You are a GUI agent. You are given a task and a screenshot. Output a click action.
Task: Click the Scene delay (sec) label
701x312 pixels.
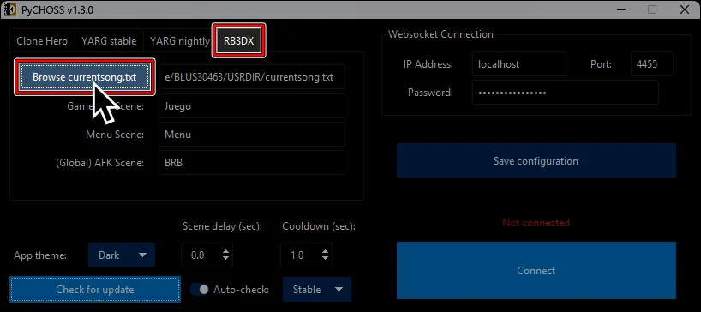click(222, 226)
